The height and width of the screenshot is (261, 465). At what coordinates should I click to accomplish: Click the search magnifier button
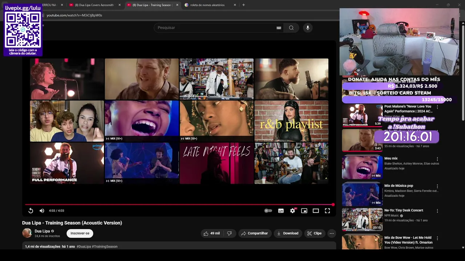tap(291, 28)
